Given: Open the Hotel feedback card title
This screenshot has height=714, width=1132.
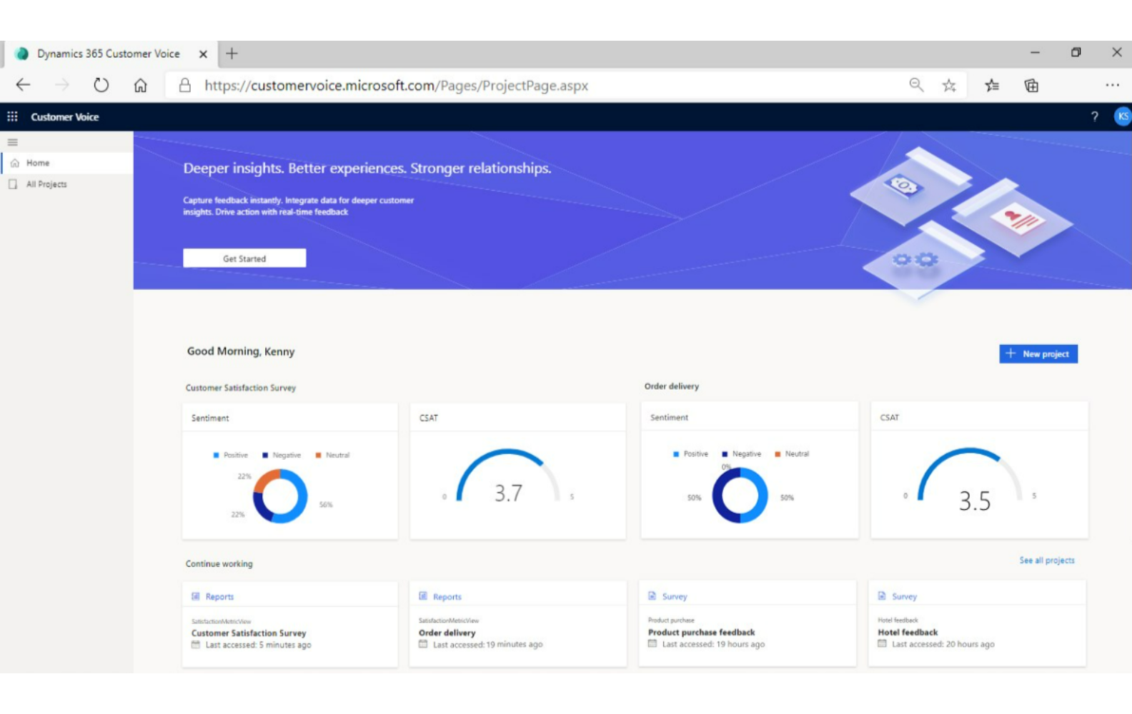Looking at the screenshot, I should (908, 632).
